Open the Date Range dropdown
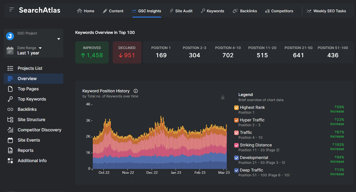This screenshot has height=192, width=356. pyautogui.click(x=40, y=48)
